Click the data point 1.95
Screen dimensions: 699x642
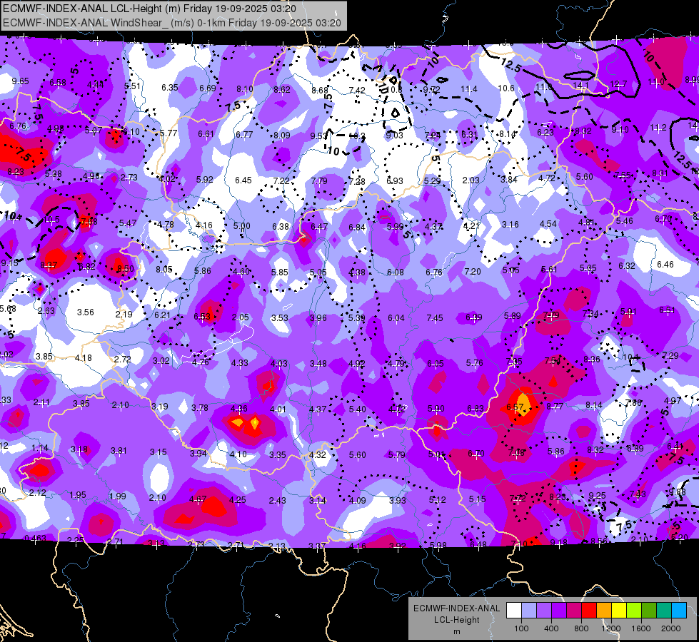tap(78, 495)
